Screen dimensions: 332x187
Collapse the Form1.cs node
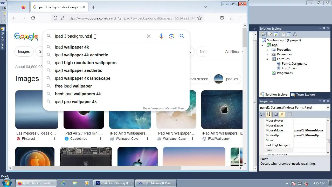pyautogui.click(x=267, y=59)
